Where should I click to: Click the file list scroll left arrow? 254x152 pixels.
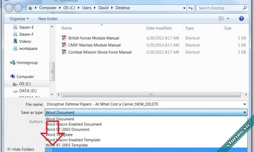pos(58,95)
